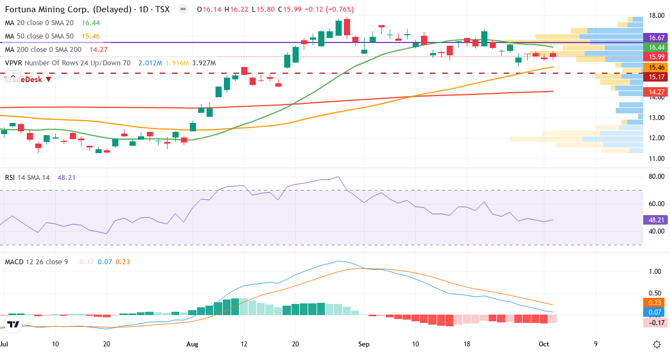Screen dimensions: 670x352
Task: Click the Oct label on time axis
Action: (x=543, y=344)
